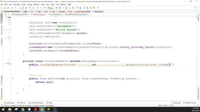This screenshot has width=200, height=112.
Task: Open File Explorer from the taskbar
Action: 10,109
